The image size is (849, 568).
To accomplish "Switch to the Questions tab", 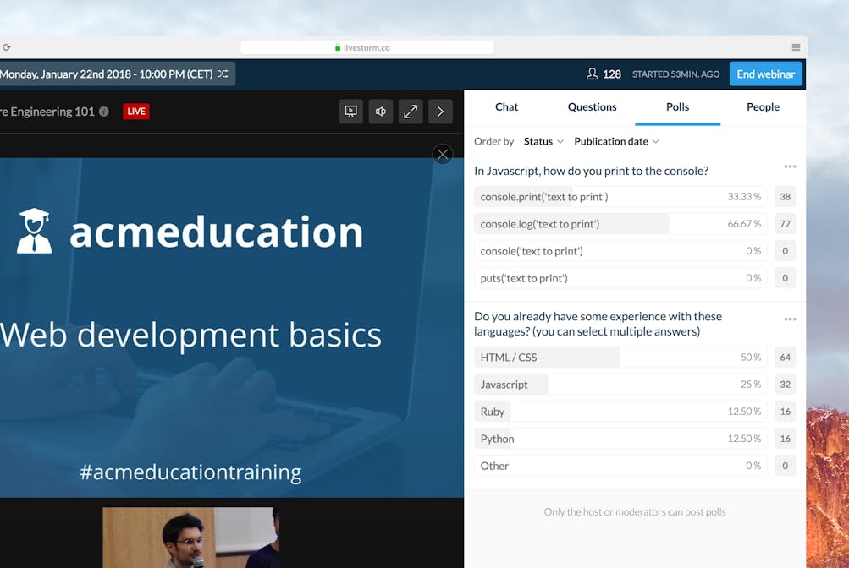I will (x=592, y=107).
